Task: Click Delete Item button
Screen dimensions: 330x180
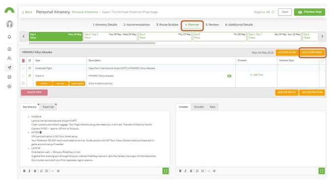Action: click(x=34, y=92)
